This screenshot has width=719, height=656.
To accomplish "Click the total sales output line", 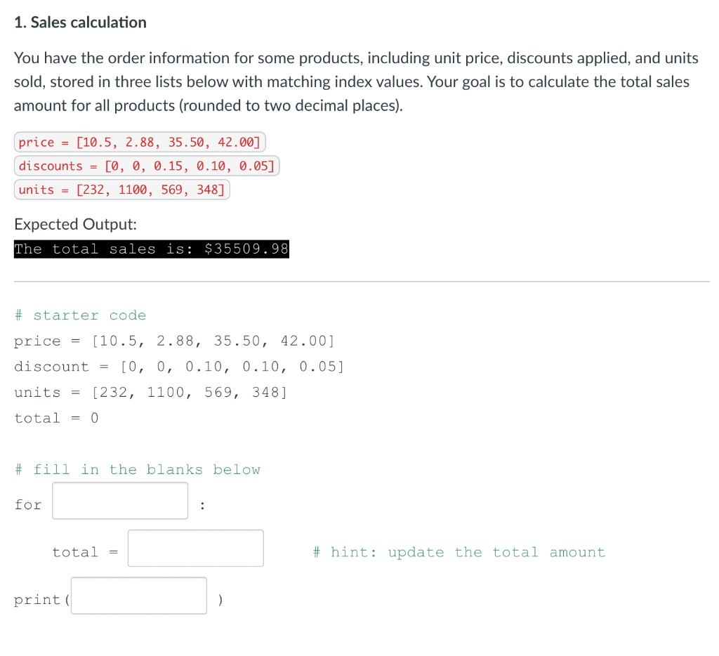I will tap(151, 249).
